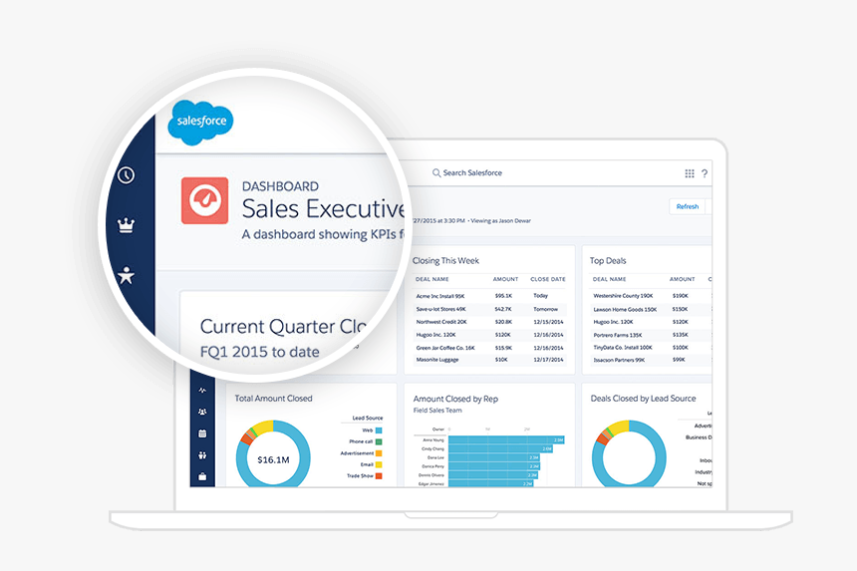Sort by CLOSE DATE column header
This screenshot has height=571, width=857.
(548, 279)
